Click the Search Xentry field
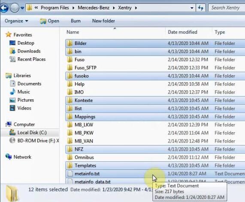 (227, 8)
